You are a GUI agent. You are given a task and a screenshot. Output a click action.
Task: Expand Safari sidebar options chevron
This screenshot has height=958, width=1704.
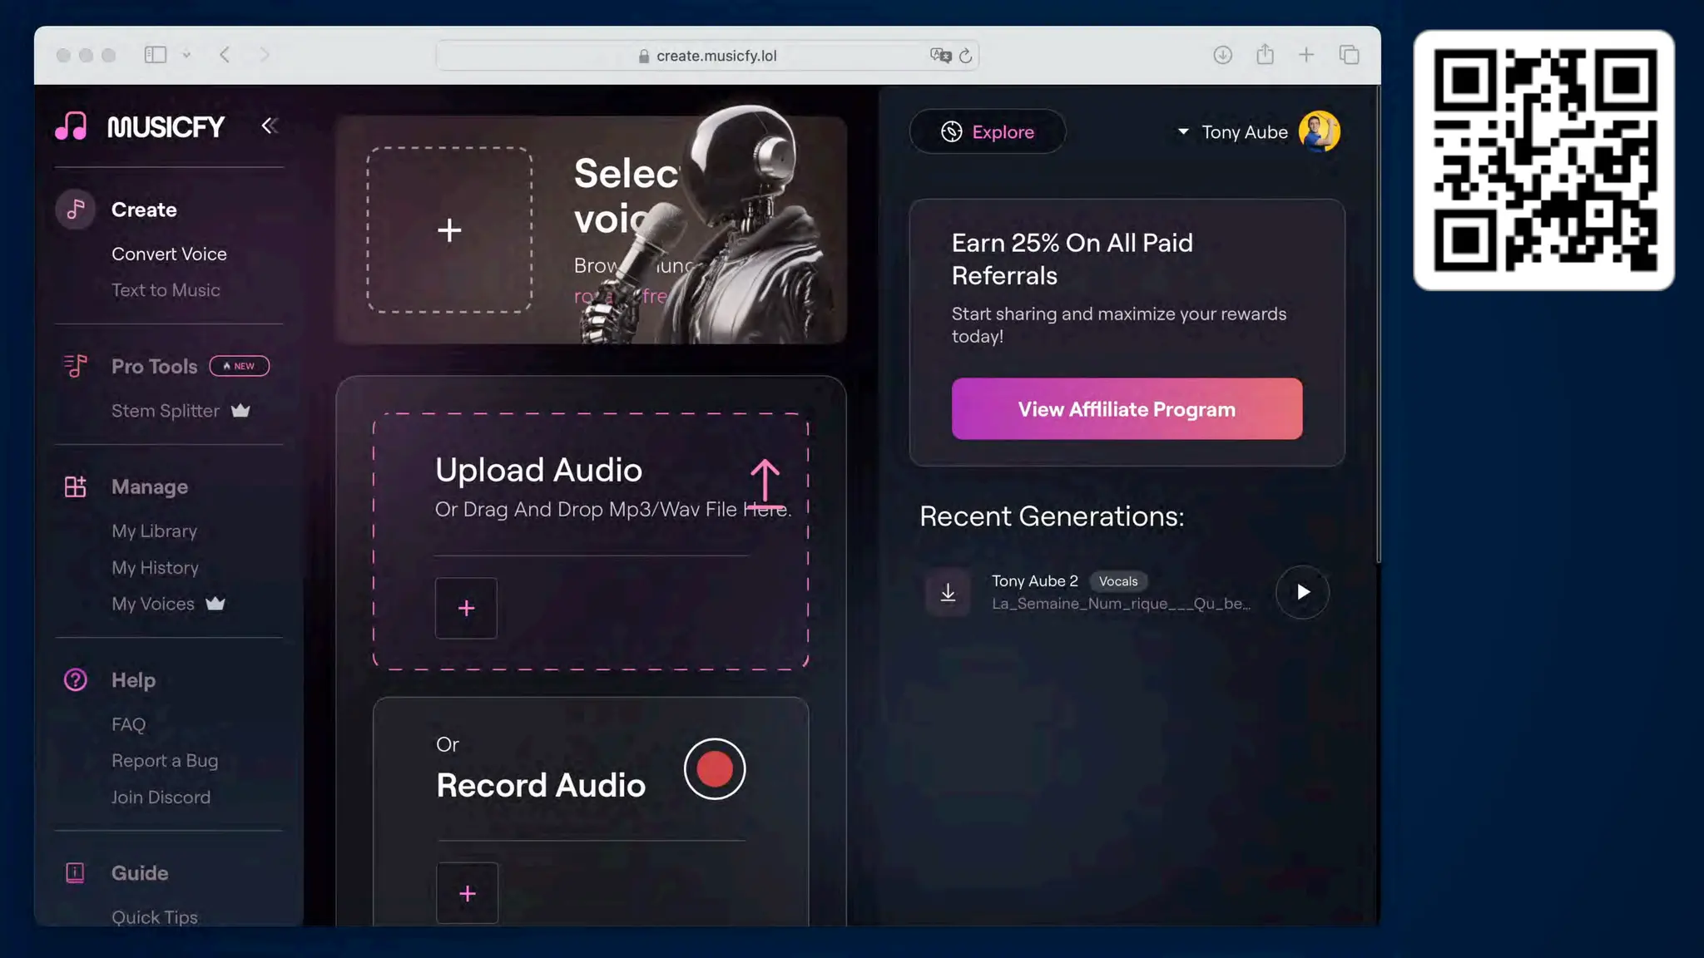click(186, 55)
